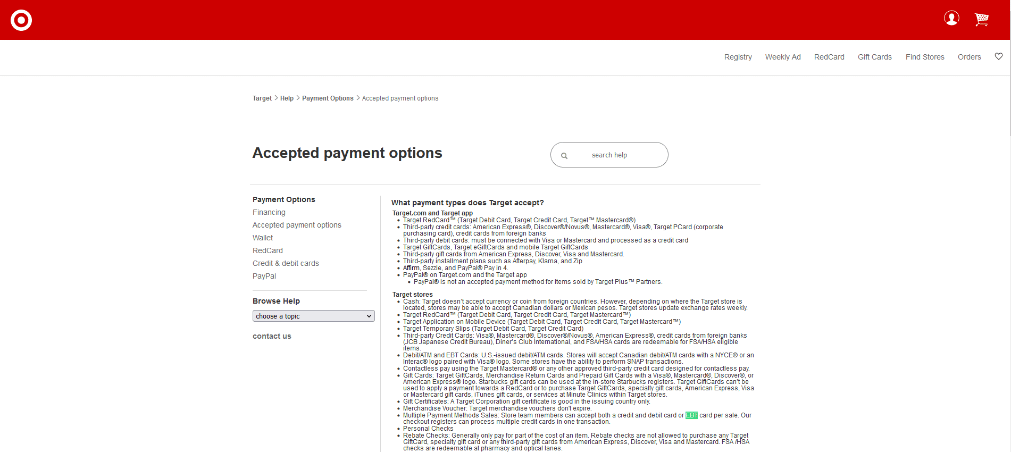Click the highlighted EBT text
This screenshot has height=452, width=1011.
(691, 415)
